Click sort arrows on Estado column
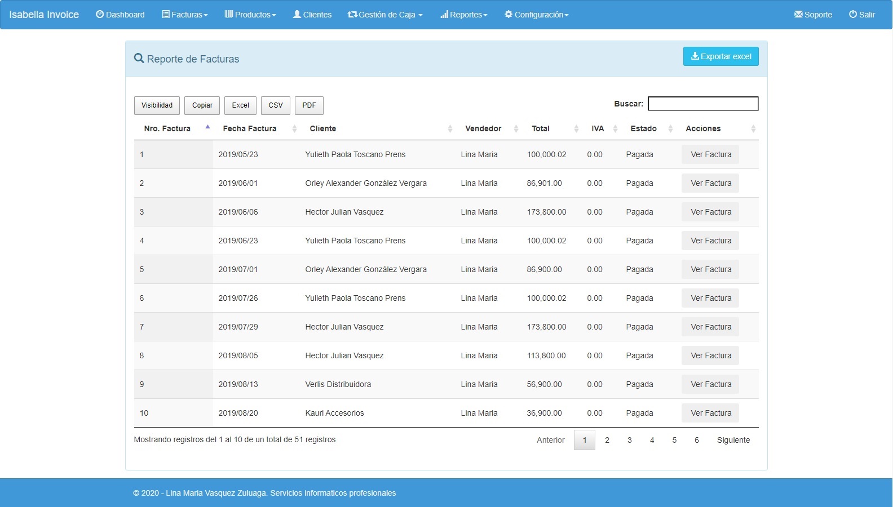This screenshot has width=893, height=507. (670, 129)
